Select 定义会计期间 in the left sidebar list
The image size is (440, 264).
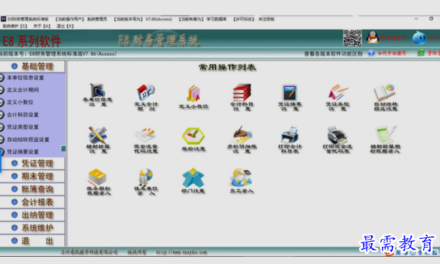[x=23, y=90]
